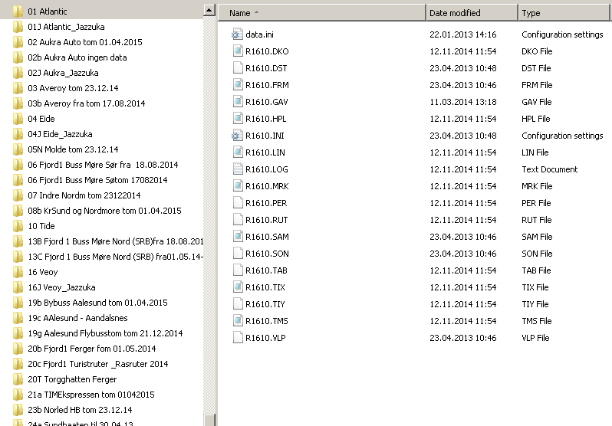The image size is (612, 426).
Task: Click the date 11.03.2014 13:18 for R1610.GAV
Action: point(463,102)
